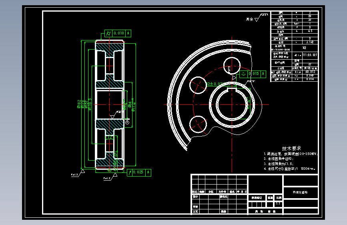Click the 40 width dimension at bottom
This screenshot has height=225, width=347.
tap(109, 170)
